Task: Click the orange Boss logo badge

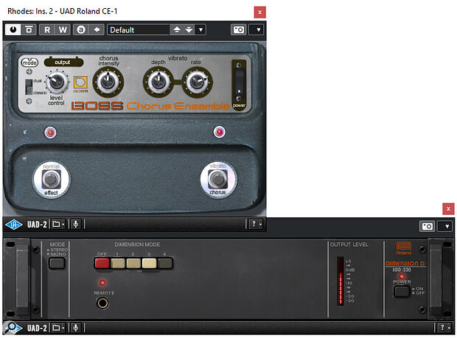Action: (80, 84)
